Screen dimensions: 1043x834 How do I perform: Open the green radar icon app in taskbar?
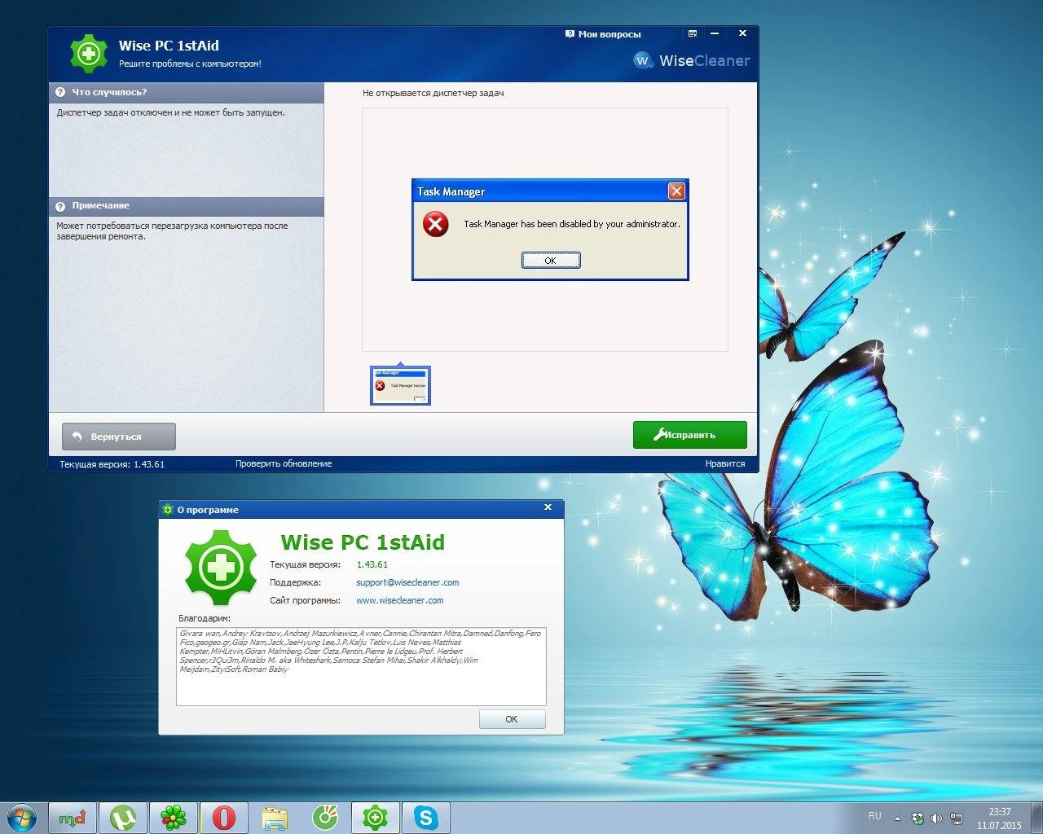tap(325, 818)
